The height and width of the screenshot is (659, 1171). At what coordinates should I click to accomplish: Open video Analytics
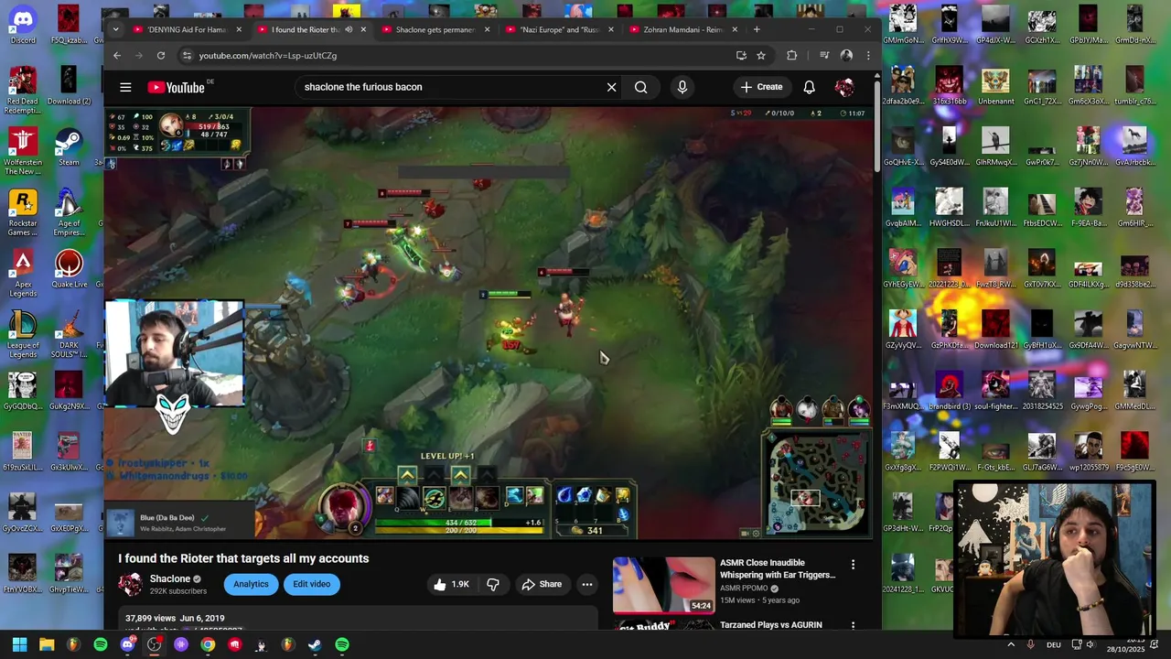251,584
